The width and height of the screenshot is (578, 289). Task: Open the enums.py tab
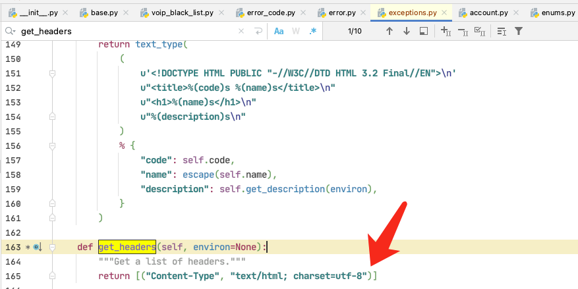pos(554,13)
